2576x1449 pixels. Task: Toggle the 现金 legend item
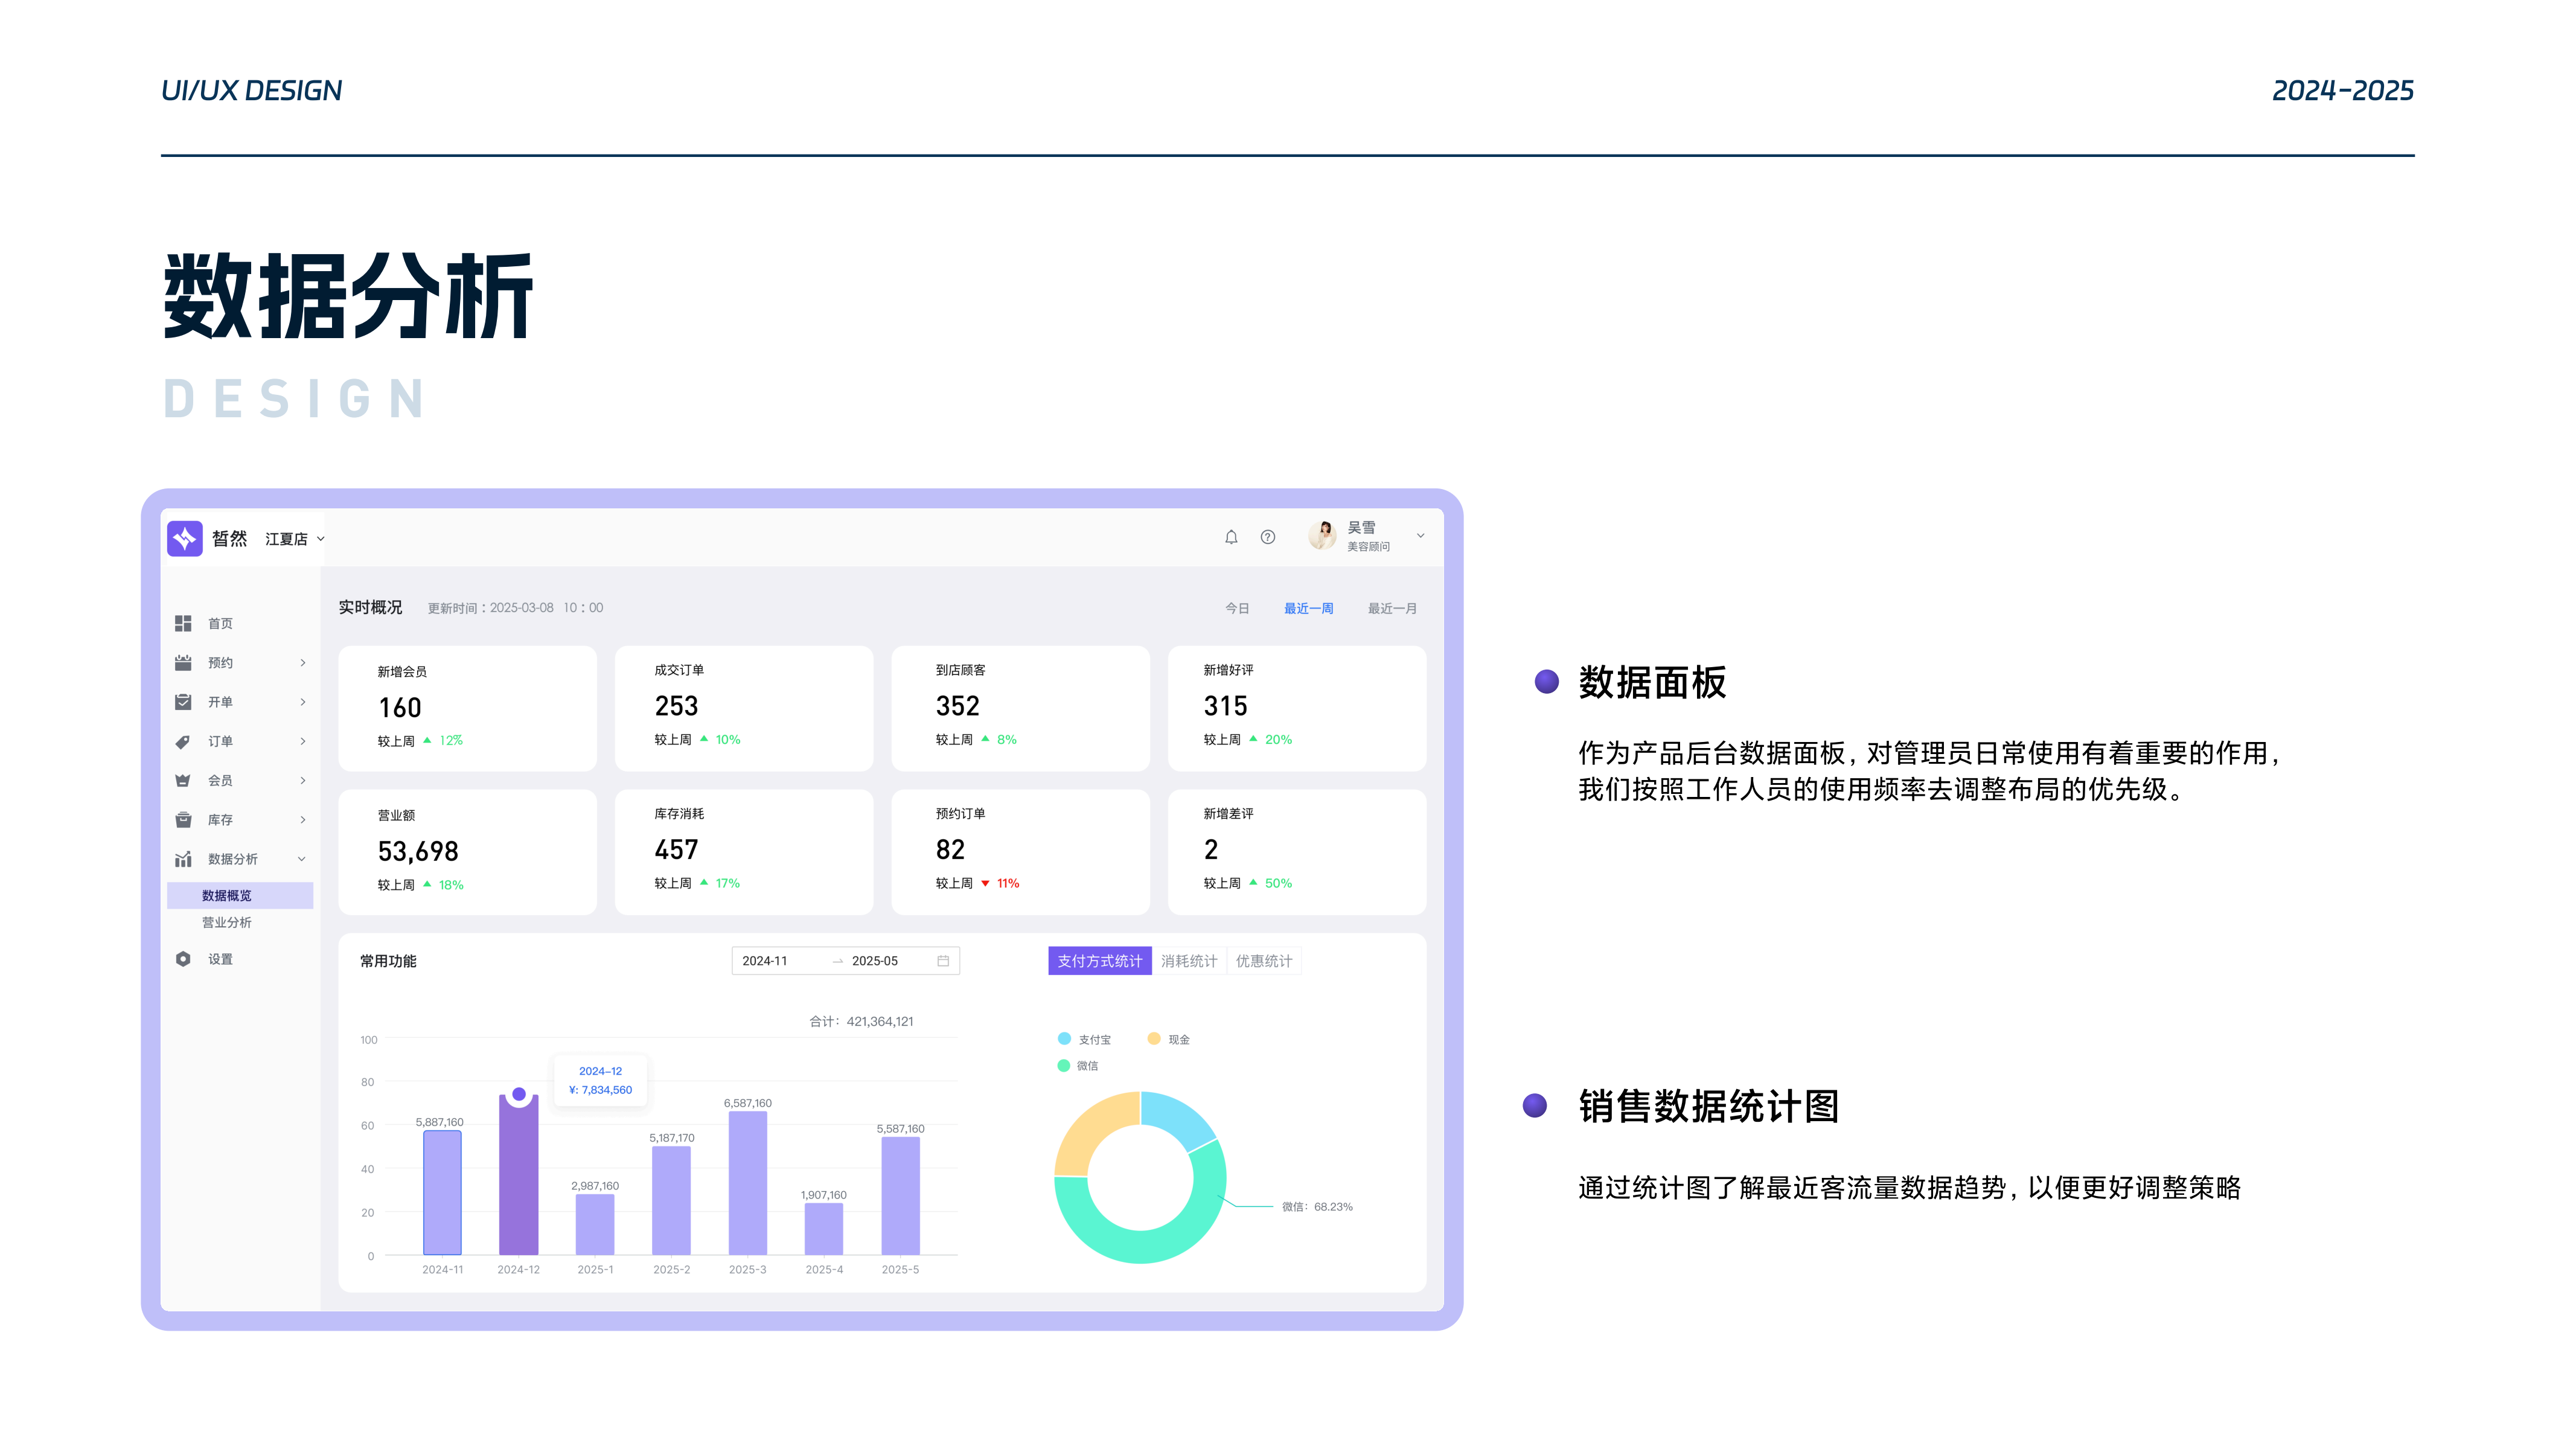(x=1169, y=1039)
